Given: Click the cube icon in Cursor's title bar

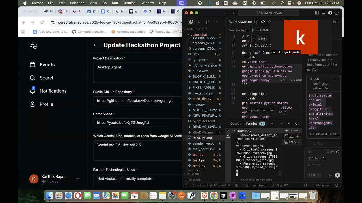Looking at the screenshot, I should coord(330,13).
